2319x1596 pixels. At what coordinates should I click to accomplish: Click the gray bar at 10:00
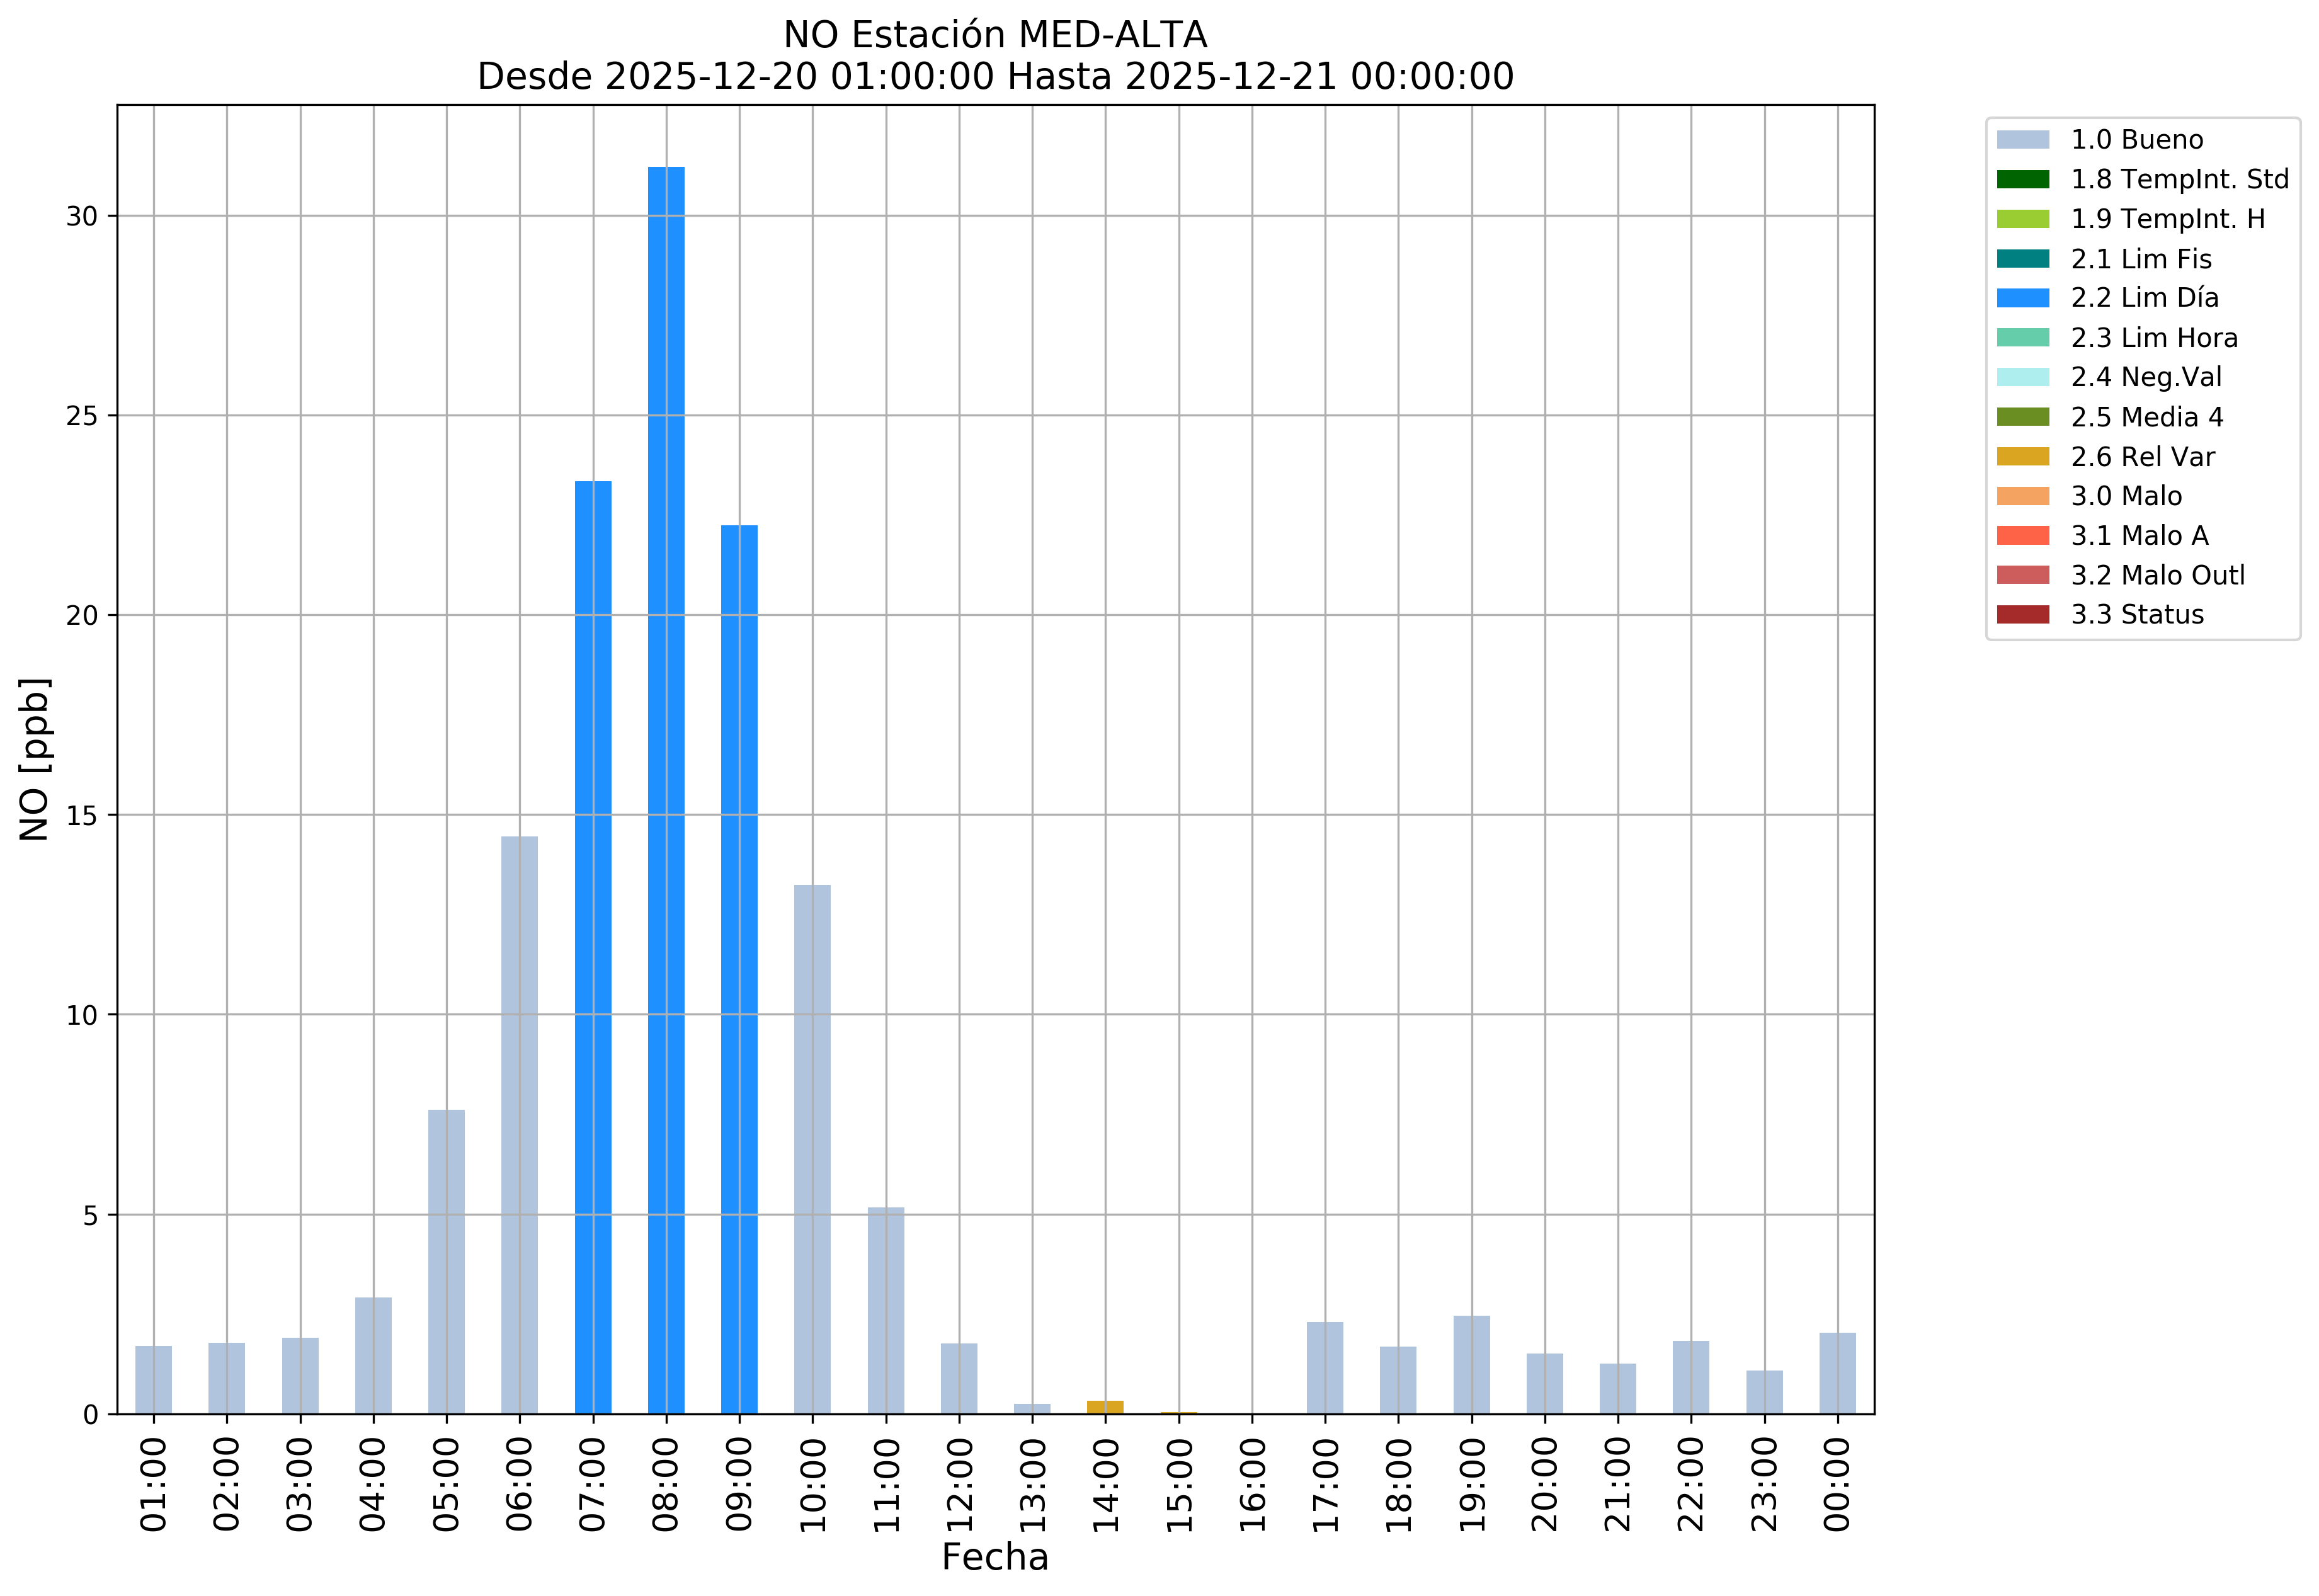pos(812,1150)
